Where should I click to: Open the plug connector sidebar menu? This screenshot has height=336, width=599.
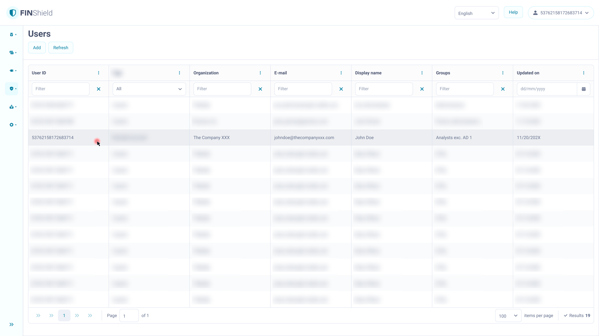point(12,71)
